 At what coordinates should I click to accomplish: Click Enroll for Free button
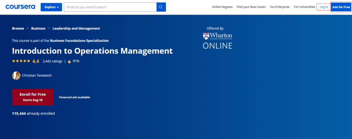pos(33,97)
